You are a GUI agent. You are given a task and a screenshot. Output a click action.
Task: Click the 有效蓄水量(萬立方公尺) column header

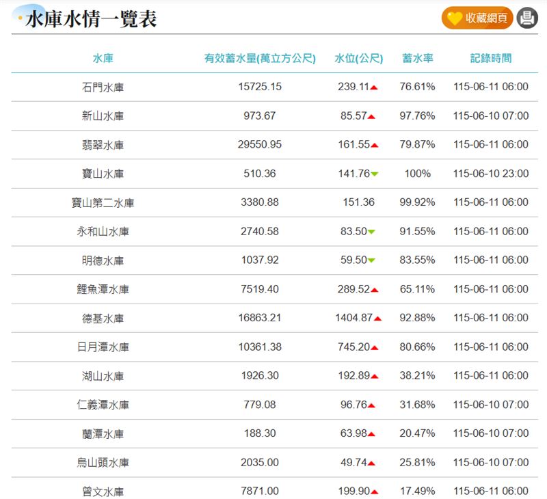(260, 58)
